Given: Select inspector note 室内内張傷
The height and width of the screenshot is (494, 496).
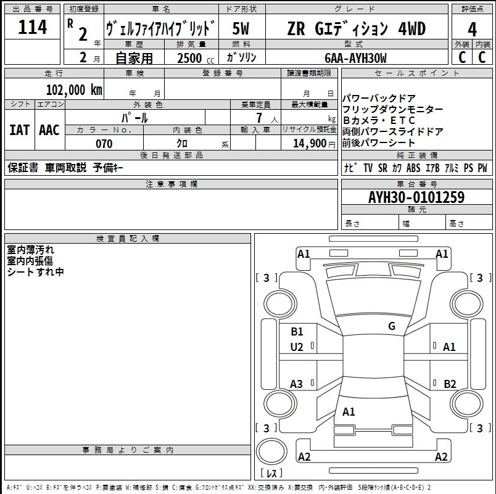Looking at the screenshot, I should [30, 261].
